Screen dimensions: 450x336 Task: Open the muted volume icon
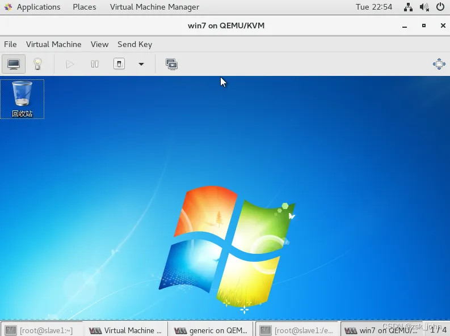point(424,7)
